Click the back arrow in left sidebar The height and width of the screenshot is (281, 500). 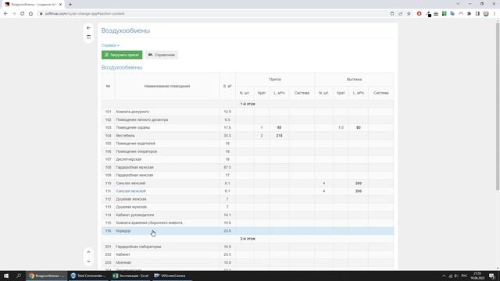tap(88, 28)
